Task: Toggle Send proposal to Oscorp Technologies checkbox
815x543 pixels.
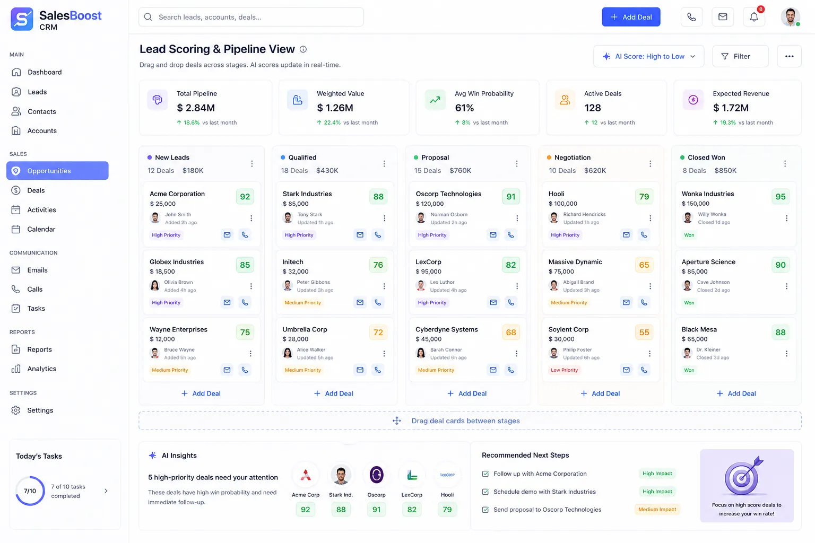Action: pyautogui.click(x=485, y=510)
